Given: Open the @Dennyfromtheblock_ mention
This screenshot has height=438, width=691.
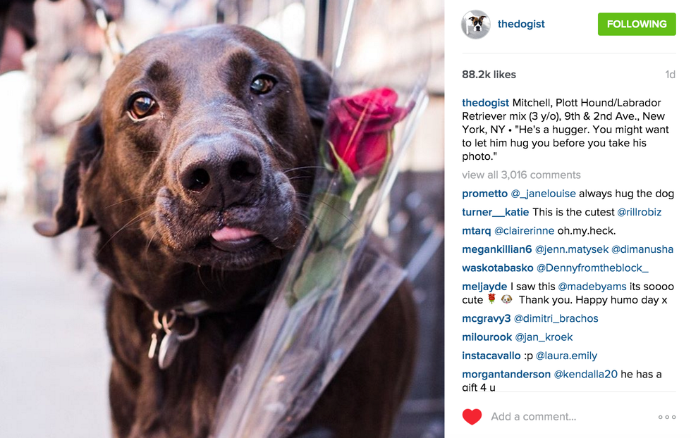Looking at the screenshot, I should [592, 268].
